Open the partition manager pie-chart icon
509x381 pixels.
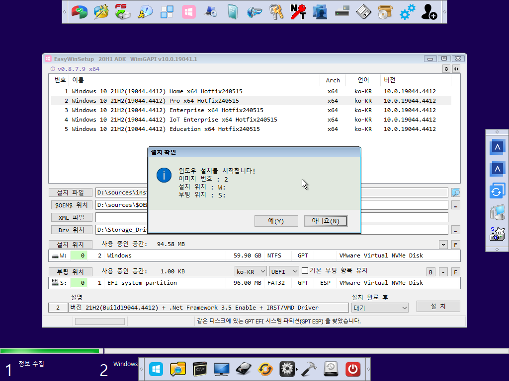tap(80, 12)
